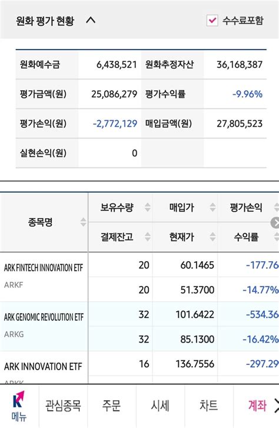
Task: Click the 실현손익(원) label
Action: [x=43, y=153]
